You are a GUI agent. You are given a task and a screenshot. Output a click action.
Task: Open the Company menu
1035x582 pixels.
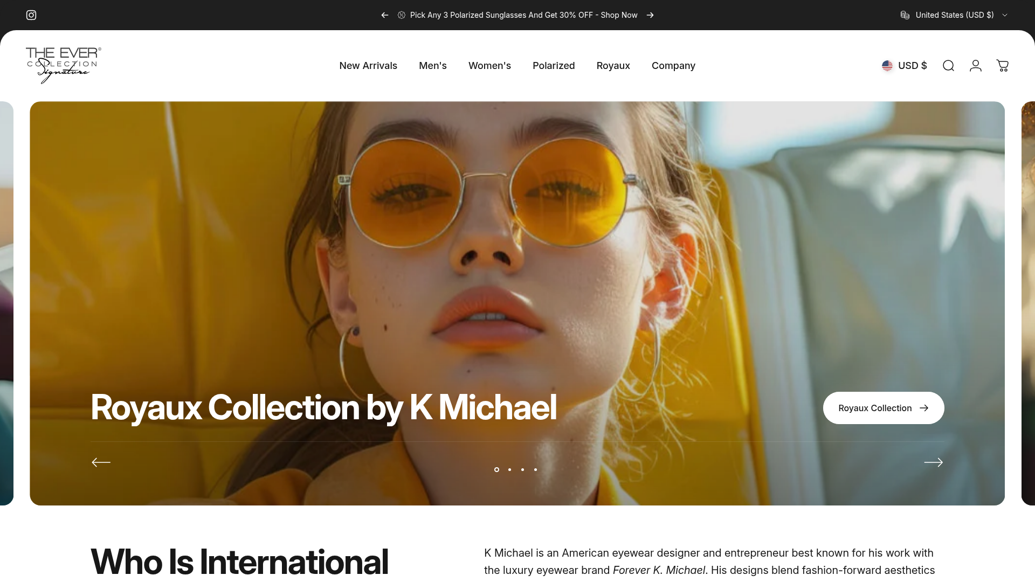(x=673, y=66)
